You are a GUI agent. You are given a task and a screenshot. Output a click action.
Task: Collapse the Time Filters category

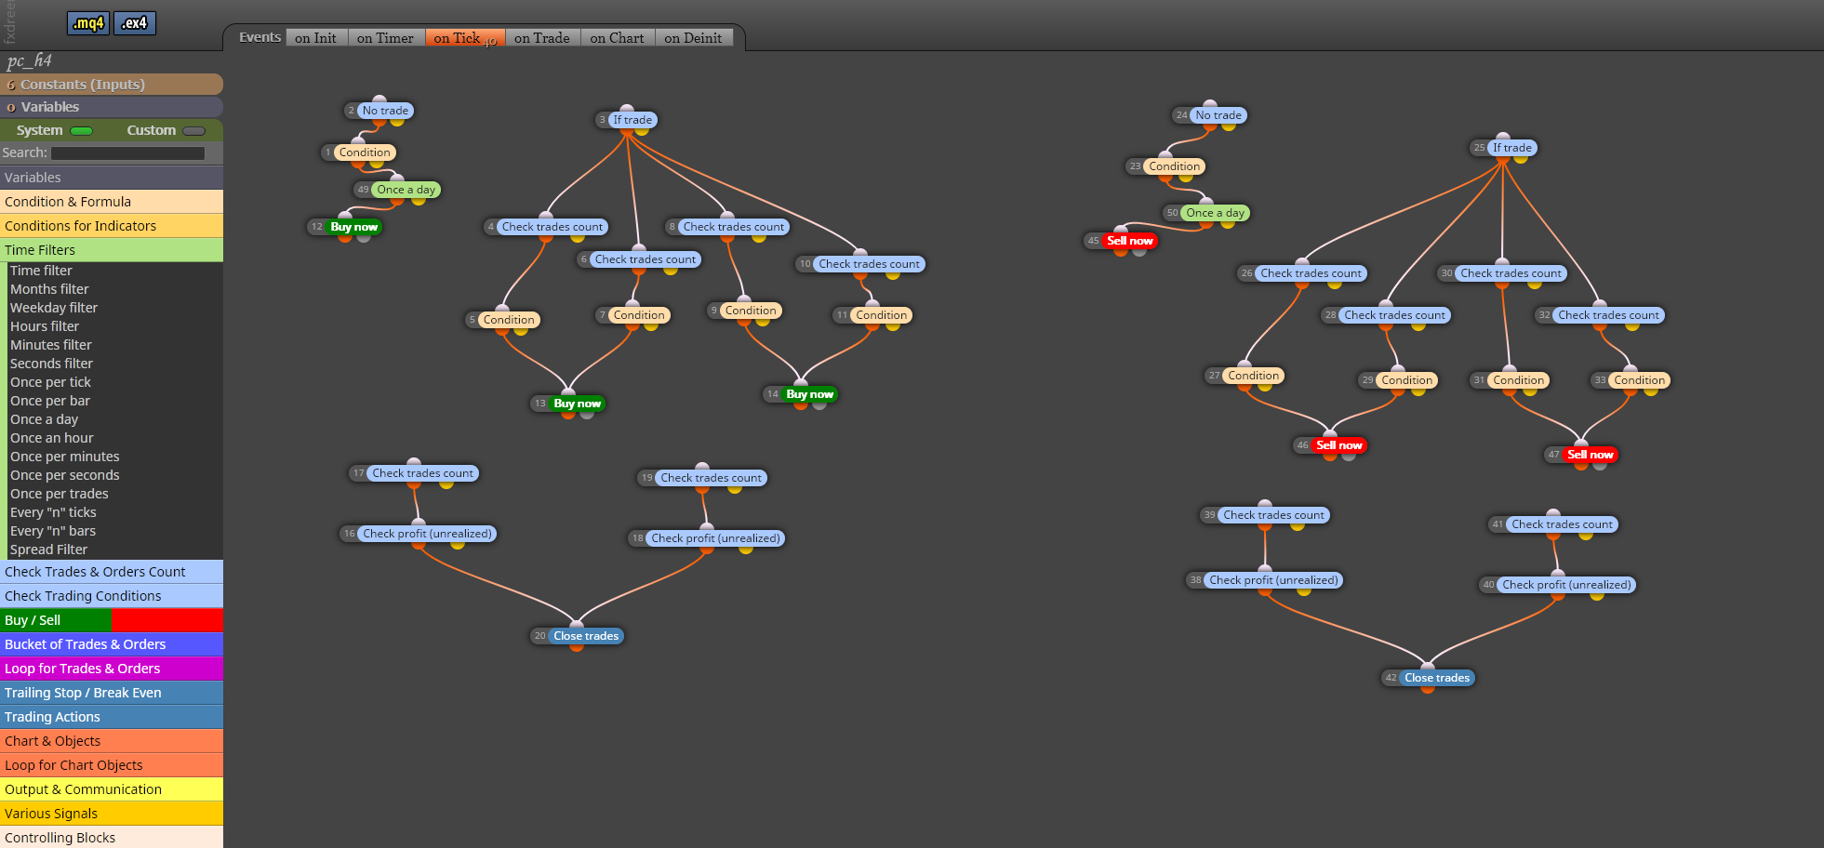click(x=112, y=250)
